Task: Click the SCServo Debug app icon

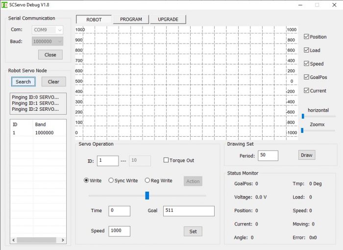Action: 4,4
